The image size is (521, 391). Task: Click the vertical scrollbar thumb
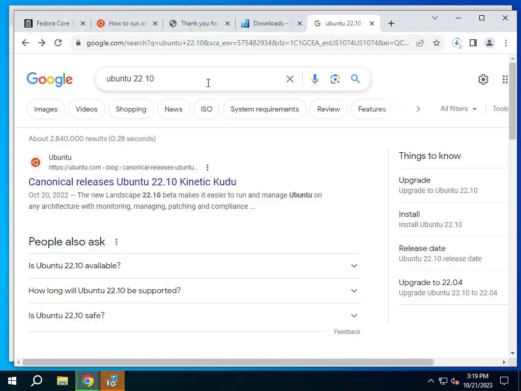[x=512, y=100]
